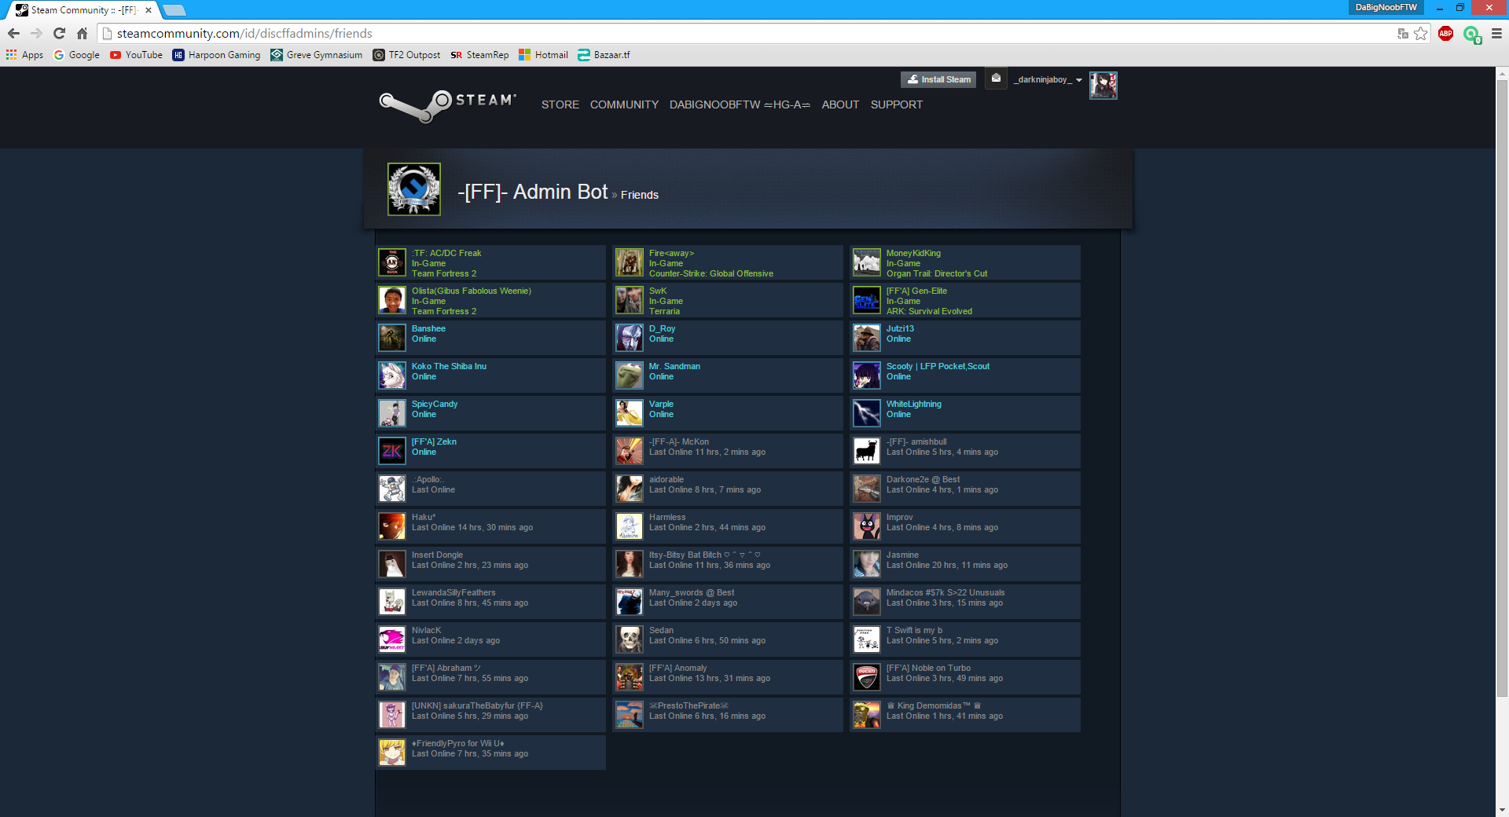Open [FF'A] Zekn's avatar
Image resolution: width=1509 pixels, height=817 pixels.
(x=392, y=451)
